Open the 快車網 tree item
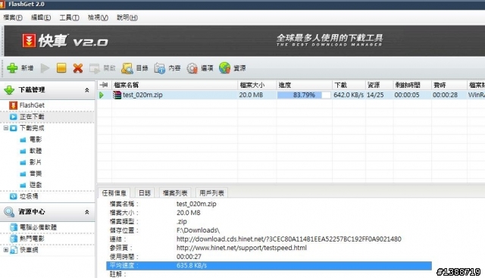 tap(29, 250)
